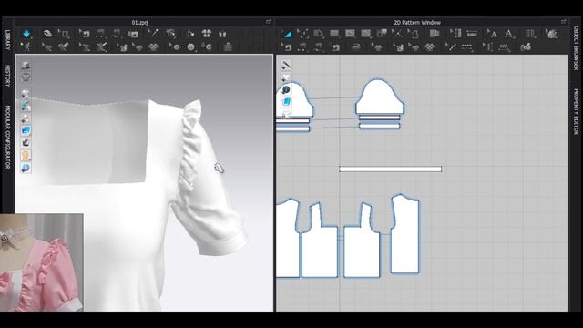The width and height of the screenshot is (583, 328).
Task: Select the Polygon pattern tool in 2D toolbar
Action: 319,34
